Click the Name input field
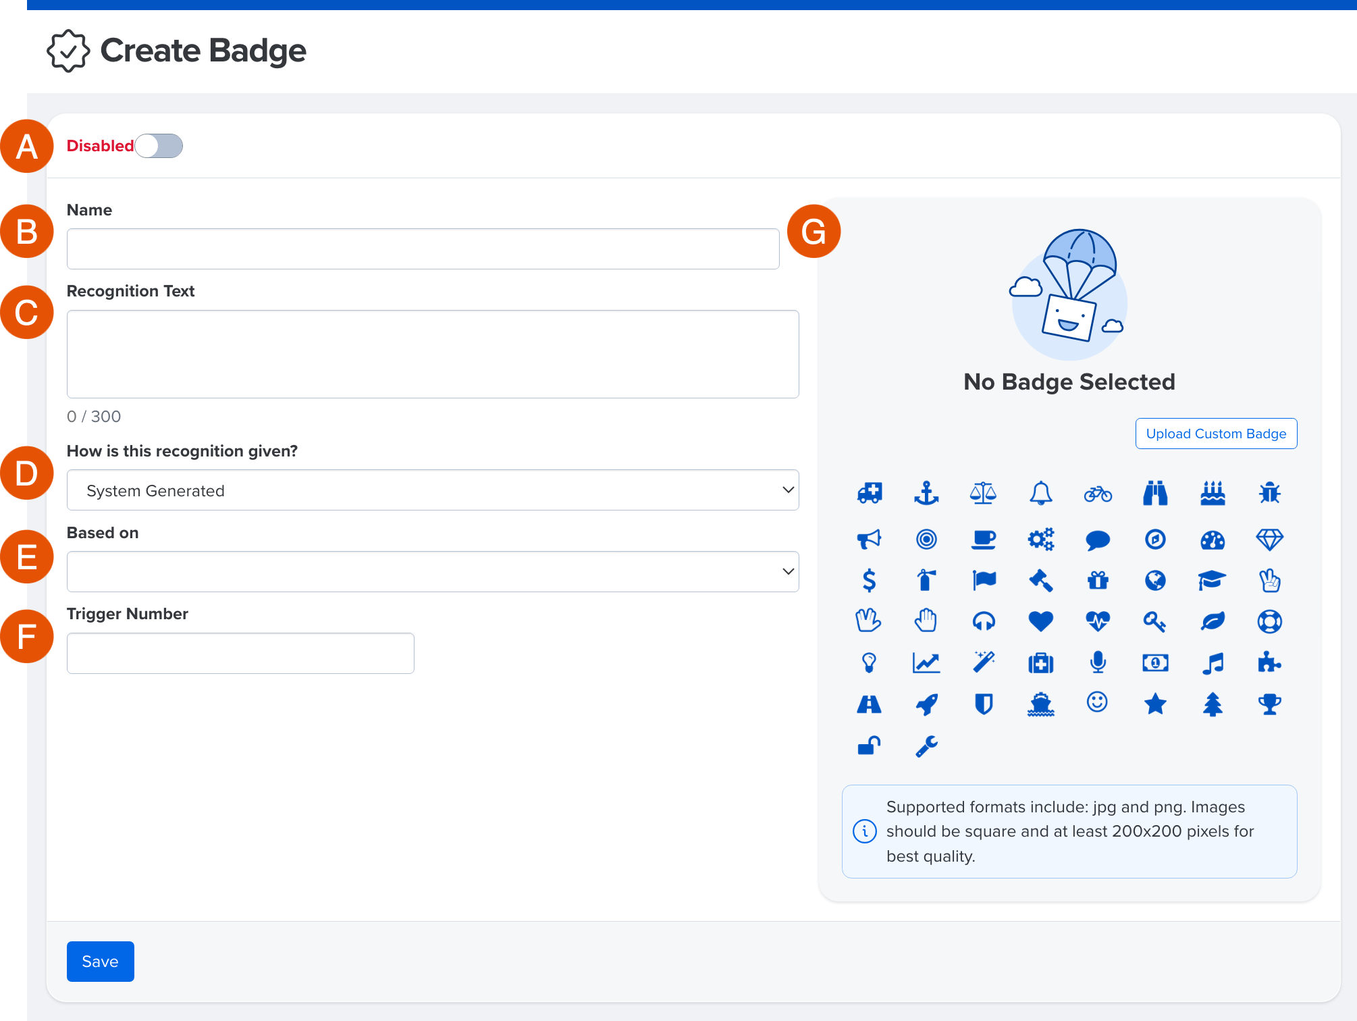Image resolution: width=1357 pixels, height=1021 pixels. click(423, 249)
